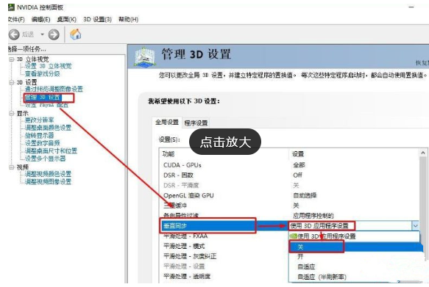This screenshot has height=287, width=429.
Task: Collapse the 3D 设置 tree node
Action: pos(12,82)
